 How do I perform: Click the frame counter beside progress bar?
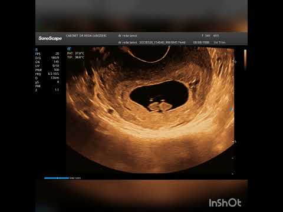tap(75, 178)
